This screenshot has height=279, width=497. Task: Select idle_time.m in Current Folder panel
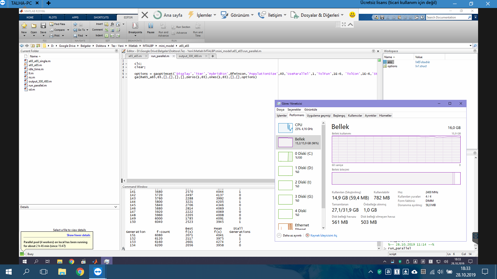(x=33, y=69)
